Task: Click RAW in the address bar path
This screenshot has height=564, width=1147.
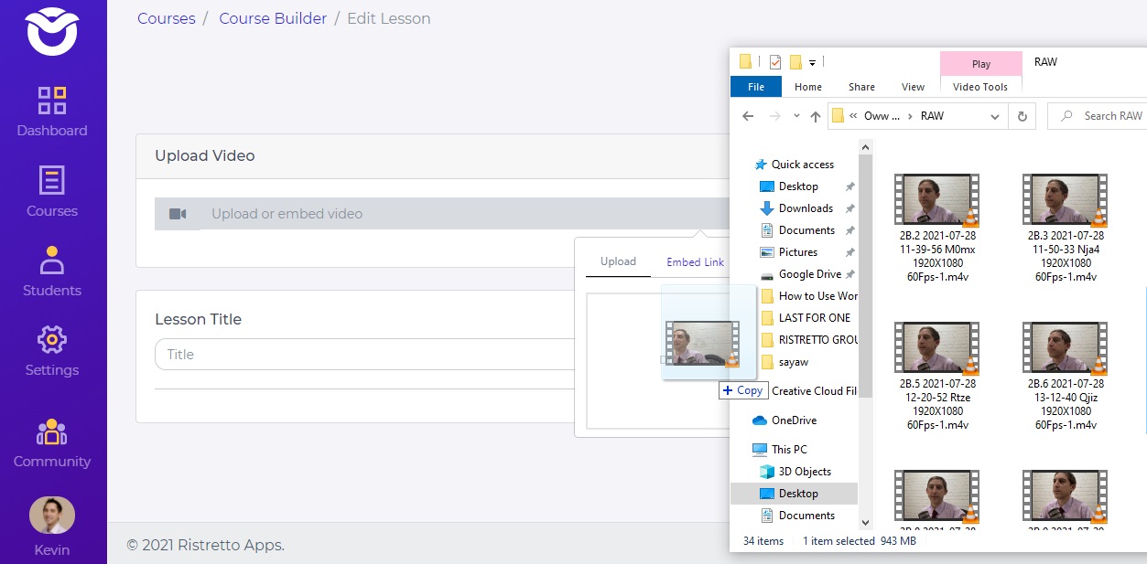Action: point(932,116)
